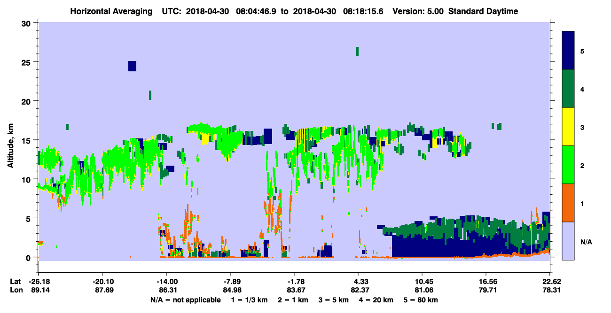Click the lavender N/A colorbar segment
This screenshot has height=313, width=611.
(568, 241)
